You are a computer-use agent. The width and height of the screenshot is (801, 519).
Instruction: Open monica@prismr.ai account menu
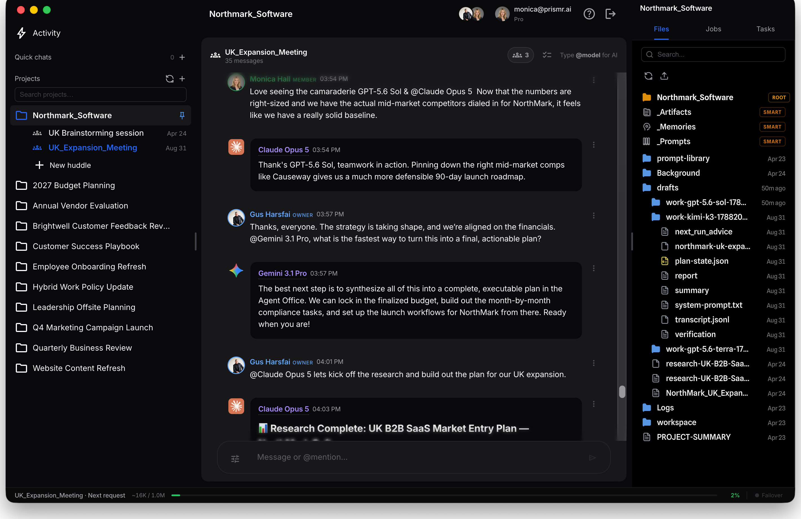(x=533, y=14)
